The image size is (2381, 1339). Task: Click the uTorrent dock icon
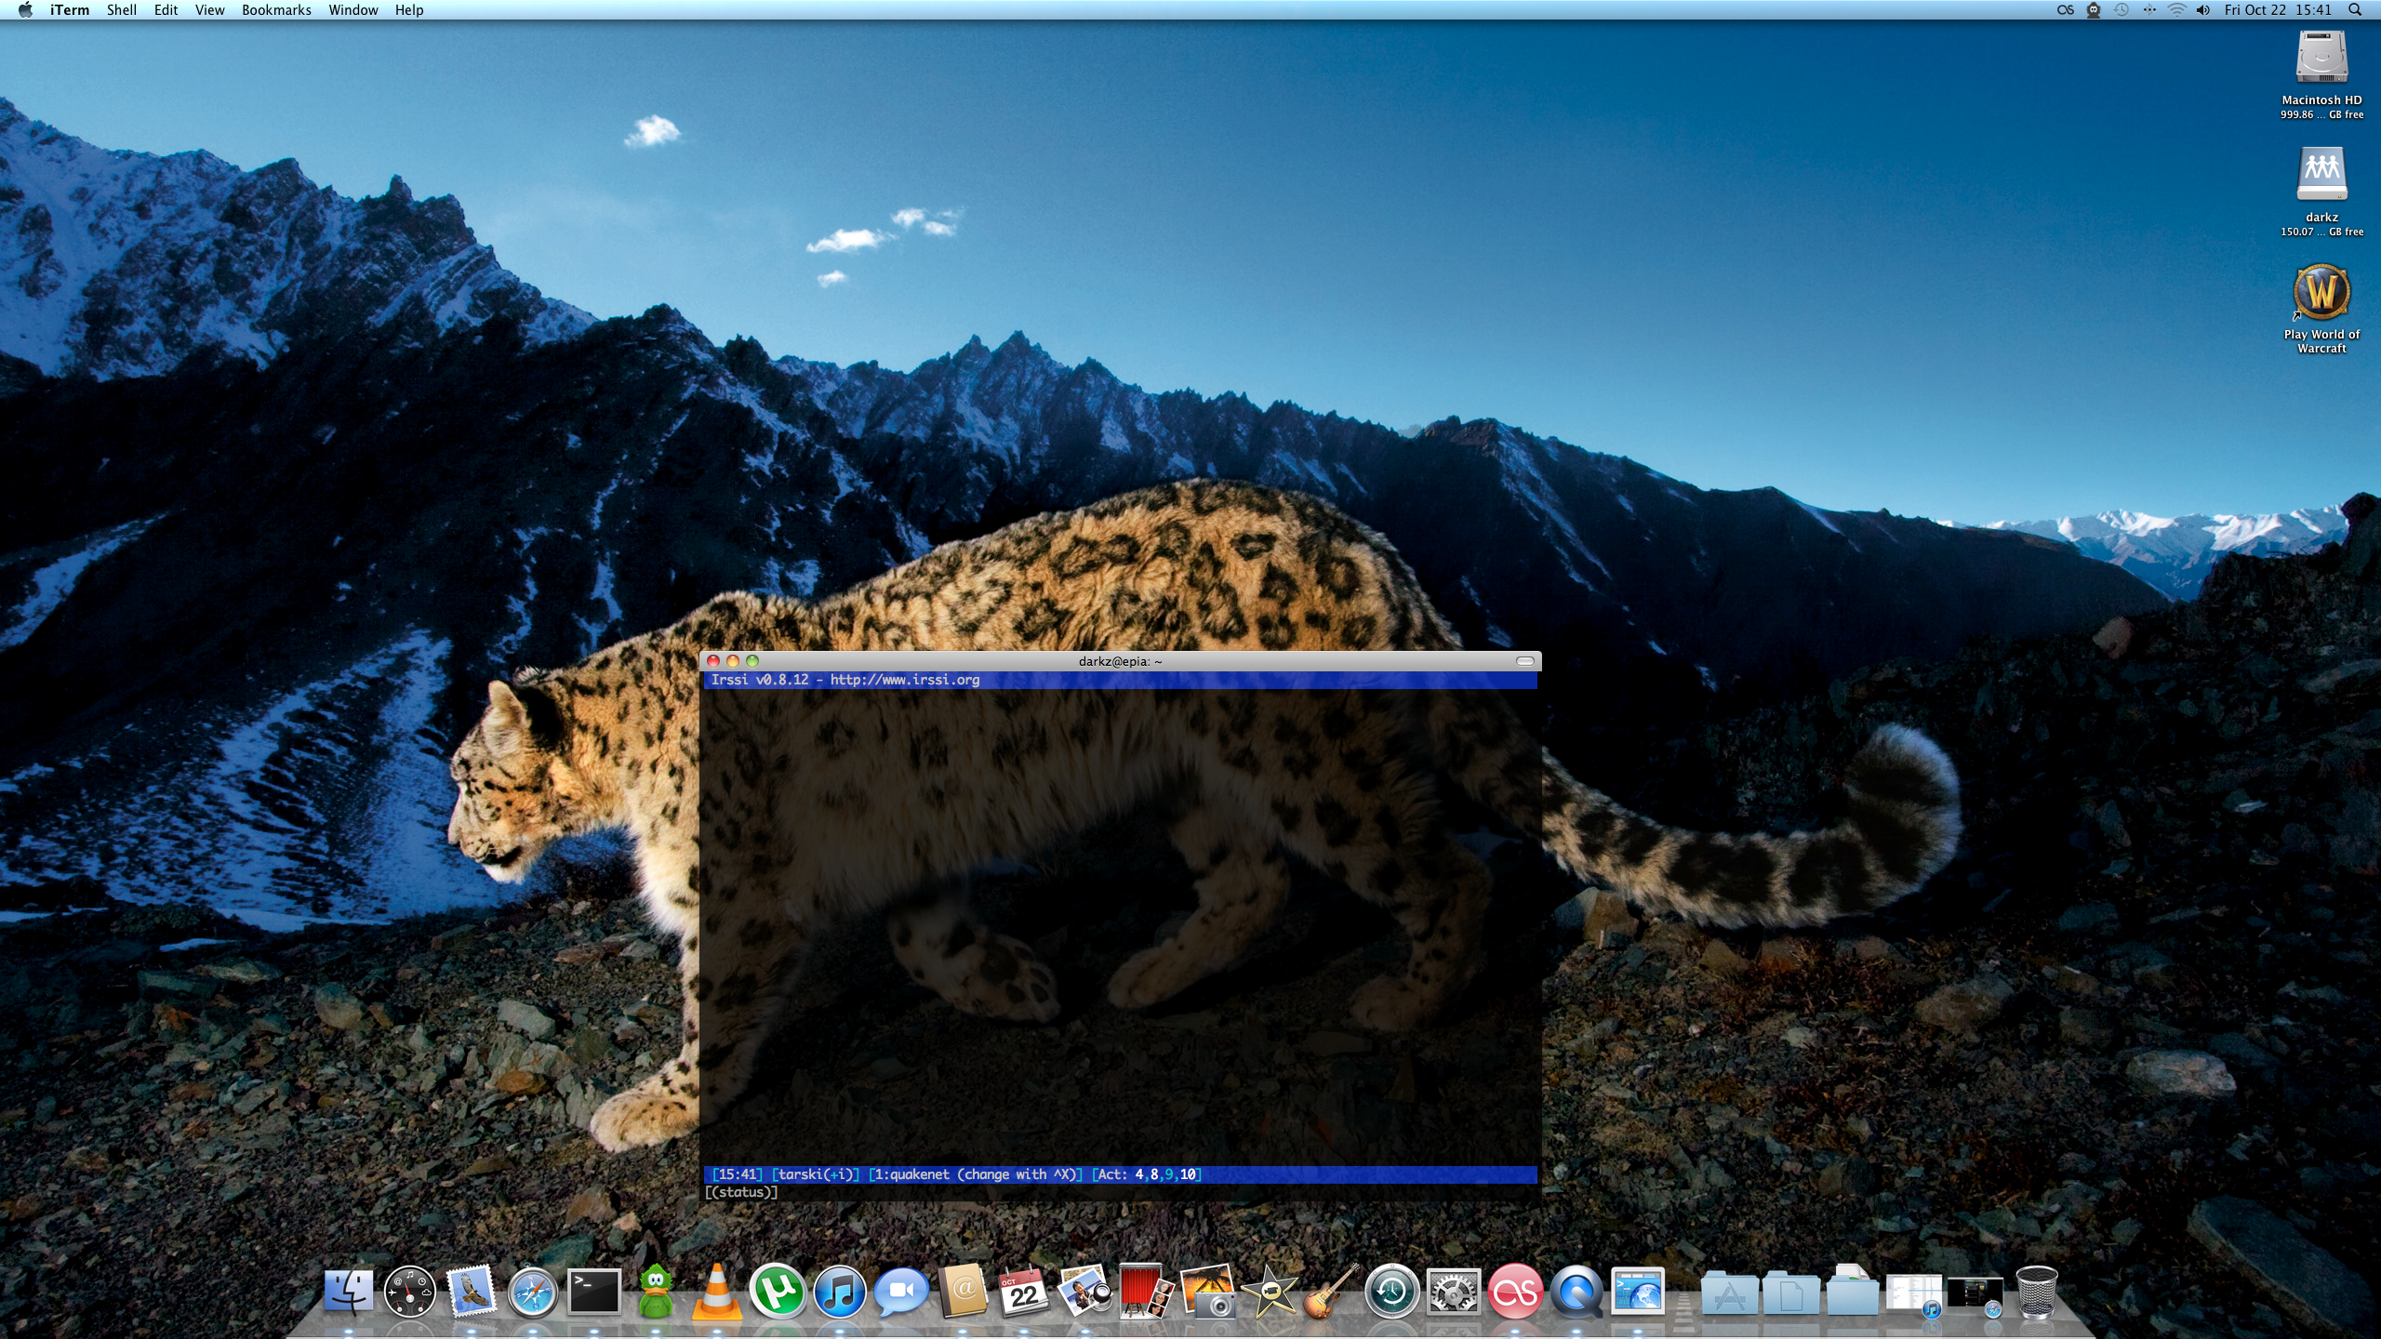pyautogui.click(x=778, y=1292)
